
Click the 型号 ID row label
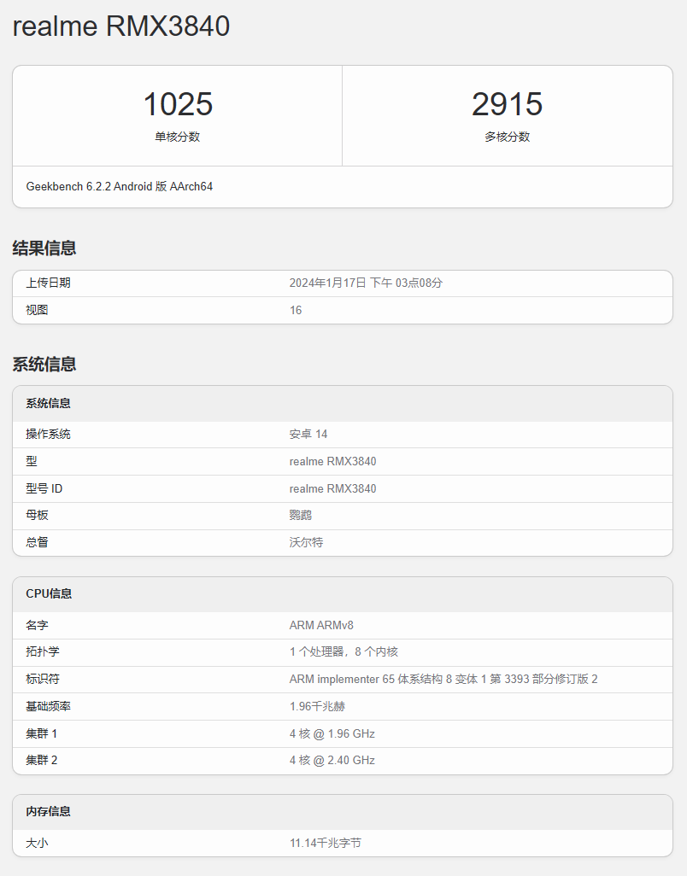click(44, 488)
